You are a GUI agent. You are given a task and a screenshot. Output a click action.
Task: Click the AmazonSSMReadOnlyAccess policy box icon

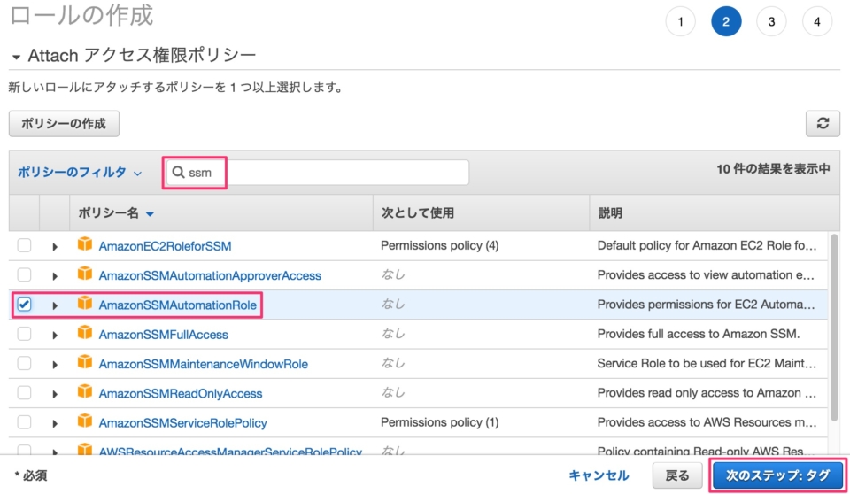pos(85,391)
